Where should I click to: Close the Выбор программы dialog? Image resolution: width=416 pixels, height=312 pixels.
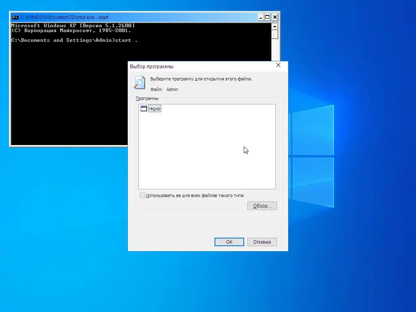[278, 65]
